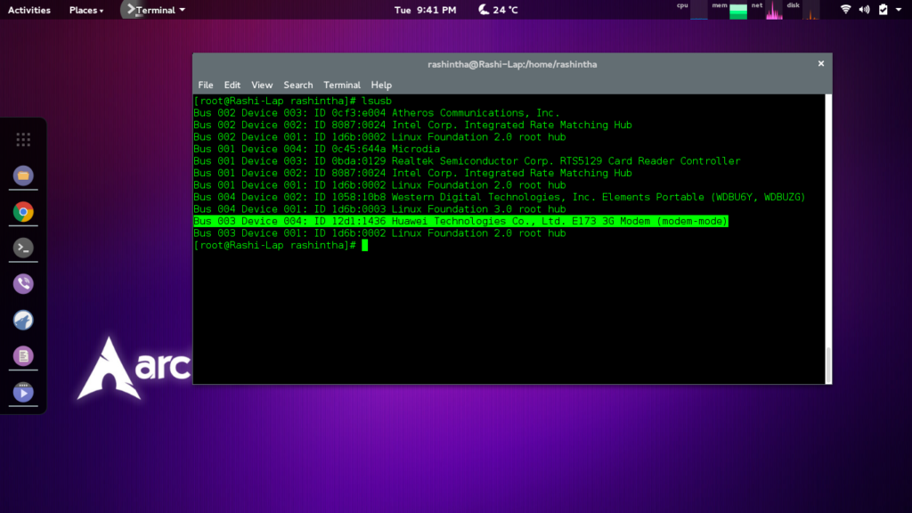The image size is (912, 513).
Task: Expand the system menu arrow in top bar
Action: [899, 10]
